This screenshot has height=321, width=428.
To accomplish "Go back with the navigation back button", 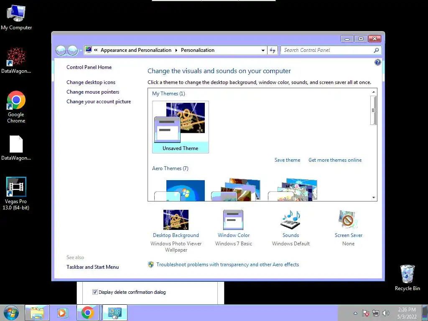I will point(61,50).
